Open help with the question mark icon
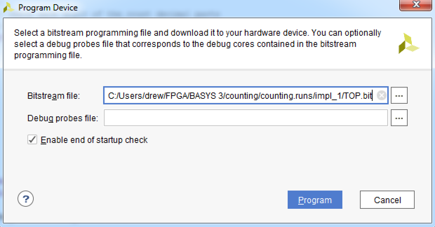Screen dimensions: 435x227 point(26,199)
